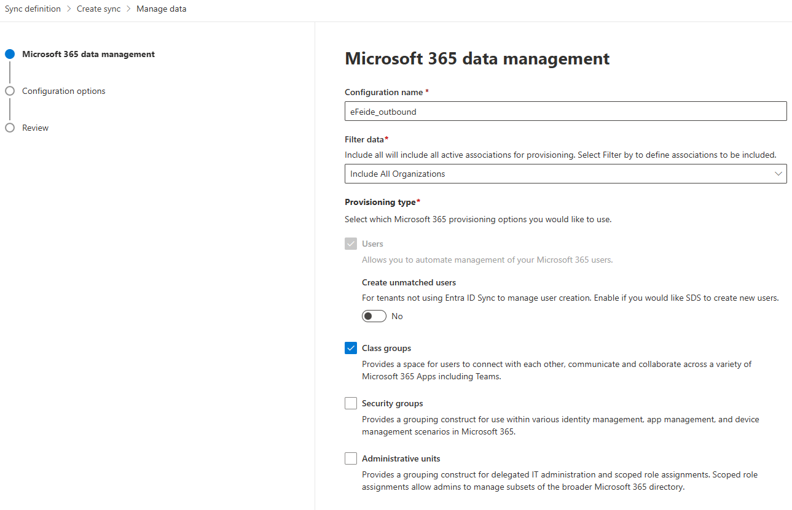Screen dimensions: 792x510
Task: Click the Provisioning type heading
Action: click(383, 202)
